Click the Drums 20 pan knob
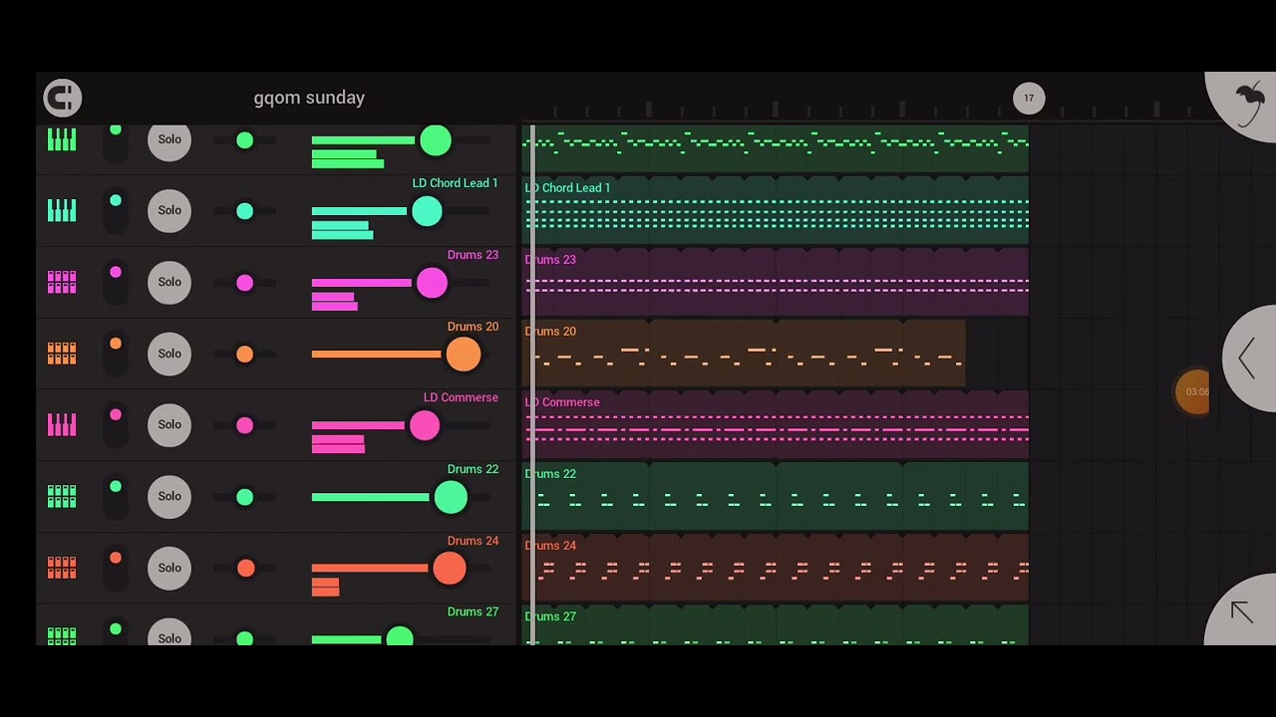1276x717 pixels. pyautogui.click(x=245, y=354)
